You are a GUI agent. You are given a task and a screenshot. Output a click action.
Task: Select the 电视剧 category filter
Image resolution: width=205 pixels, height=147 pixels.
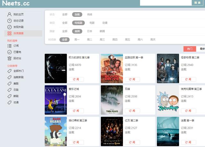coord(78,23)
